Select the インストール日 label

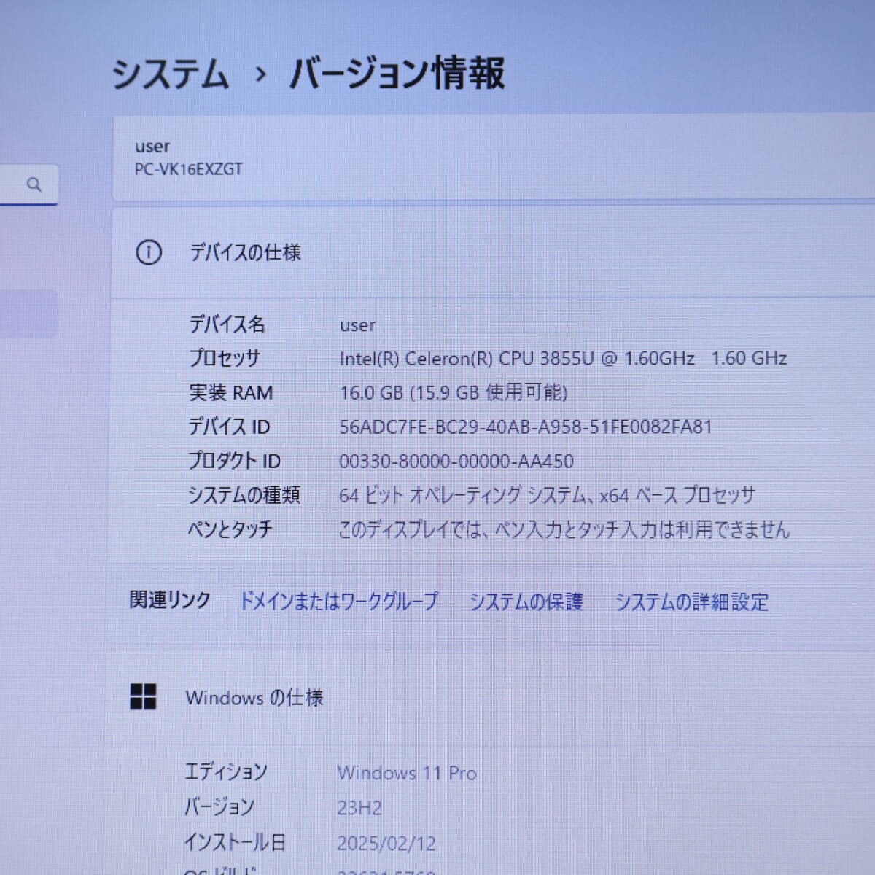235,842
